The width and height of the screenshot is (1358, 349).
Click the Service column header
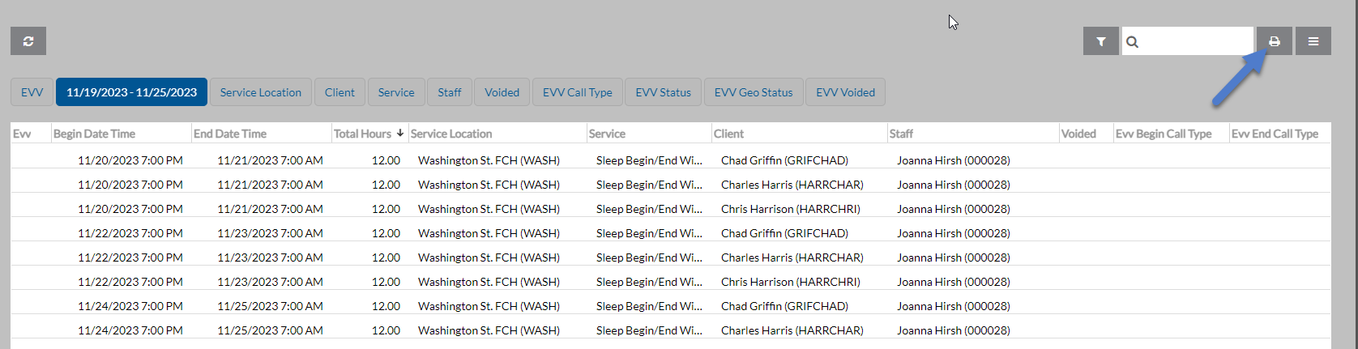pos(607,134)
